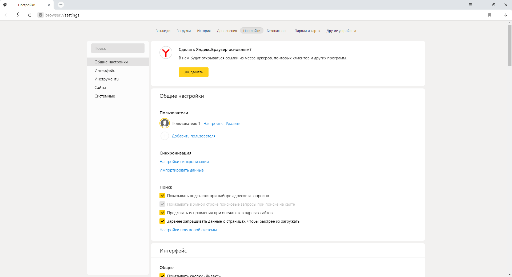Open the downloads arrow icon
Image resolution: width=512 pixels, height=277 pixels.
[x=506, y=15]
